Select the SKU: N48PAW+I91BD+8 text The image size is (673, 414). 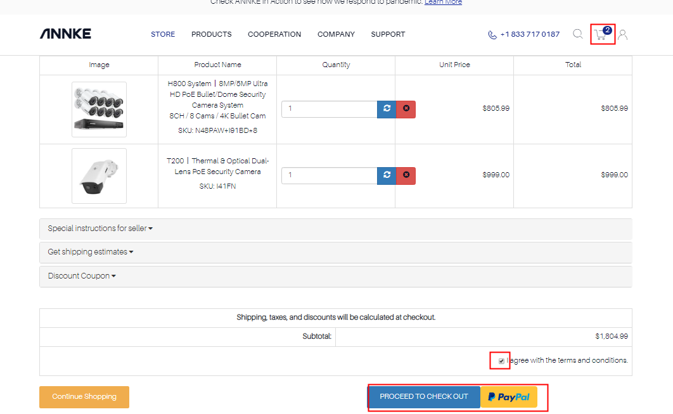point(217,130)
